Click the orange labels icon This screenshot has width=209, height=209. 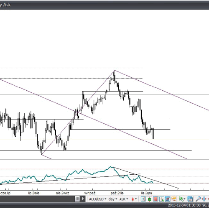[173, 199]
